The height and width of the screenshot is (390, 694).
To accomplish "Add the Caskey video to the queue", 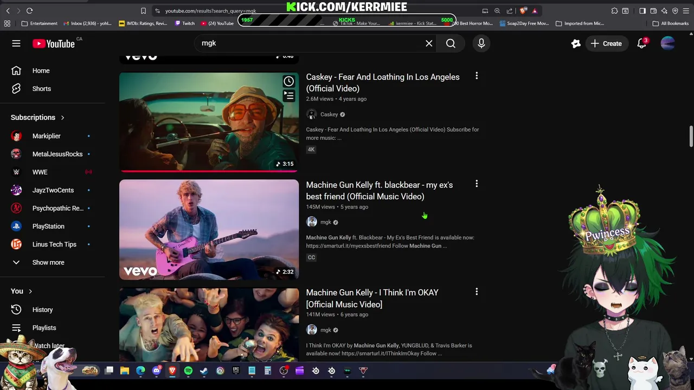I will click(x=288, y=96).
